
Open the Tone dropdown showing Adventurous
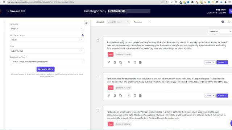pyautogui.click(x=47, y=51)
